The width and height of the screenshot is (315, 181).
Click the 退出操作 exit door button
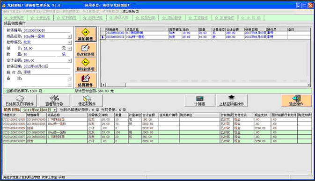(296, 101)
